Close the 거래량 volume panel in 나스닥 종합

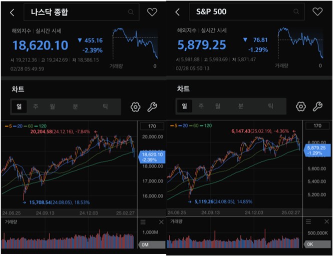(x=161, y=222)
